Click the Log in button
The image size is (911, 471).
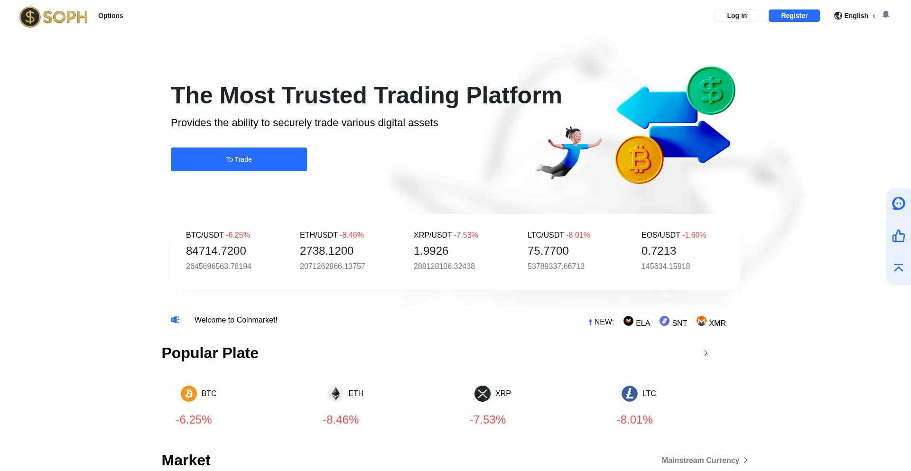coord(736,16)
